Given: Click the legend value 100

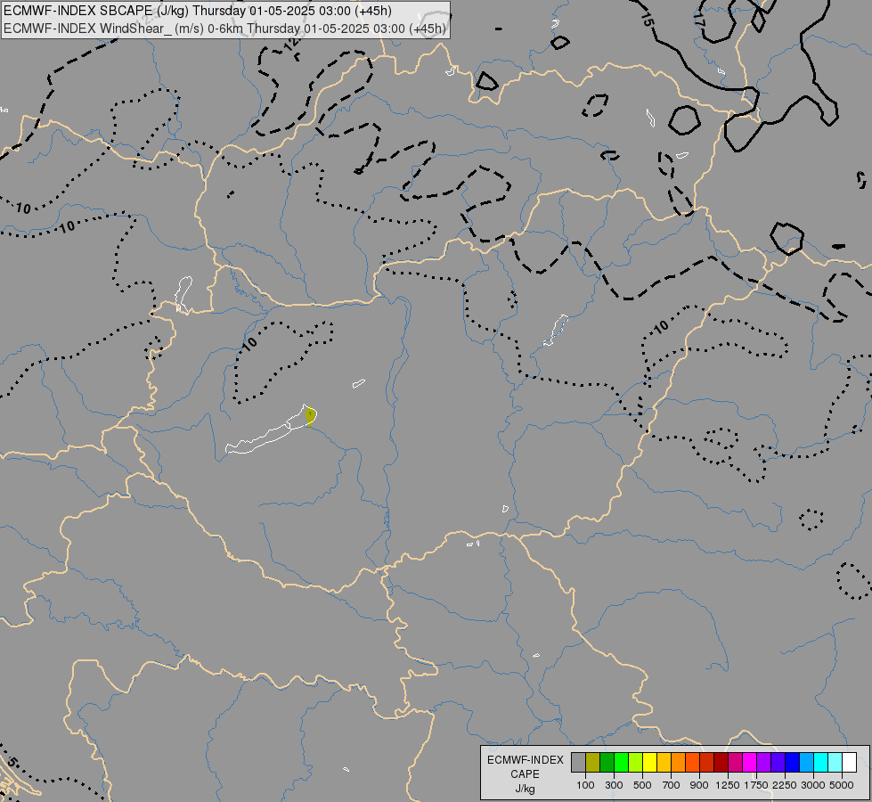Looking at the screenshot, I should click(x=585, y=785).
